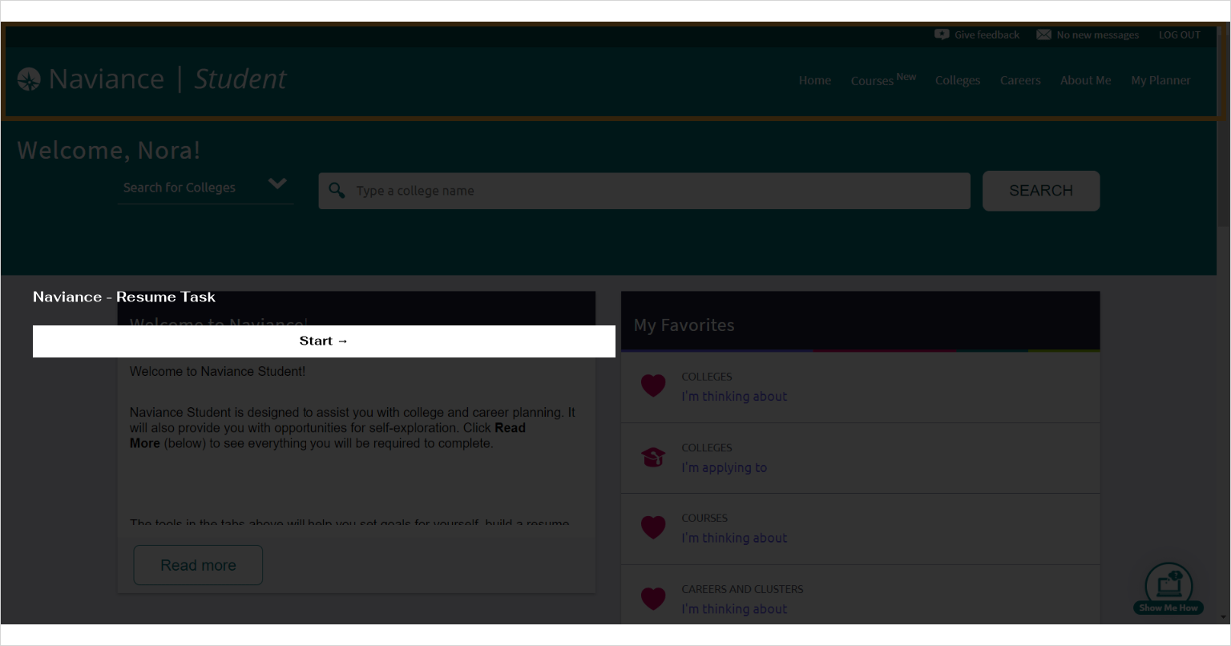Open the No new messages link
Viewport: 1231px width, 646px height.
(x=1097, y=34)
